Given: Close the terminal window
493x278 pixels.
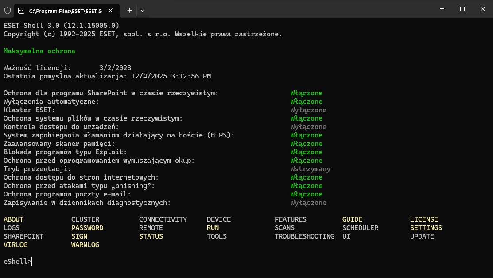Looking at the screenshot, I should click(482, 9).
